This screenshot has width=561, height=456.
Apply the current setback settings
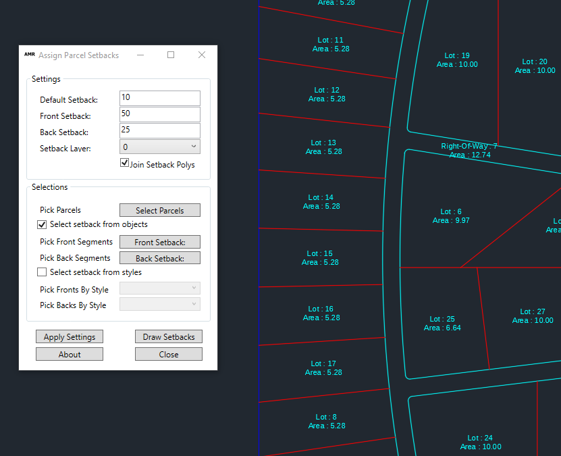pos(69,336)
